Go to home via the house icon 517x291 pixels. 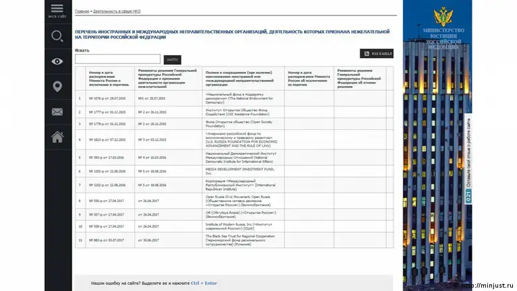click(x=57, y=137)
